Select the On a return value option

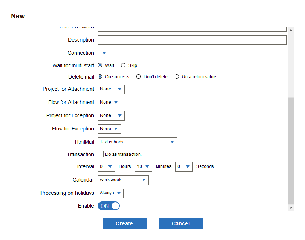click(x=177, y=76)
